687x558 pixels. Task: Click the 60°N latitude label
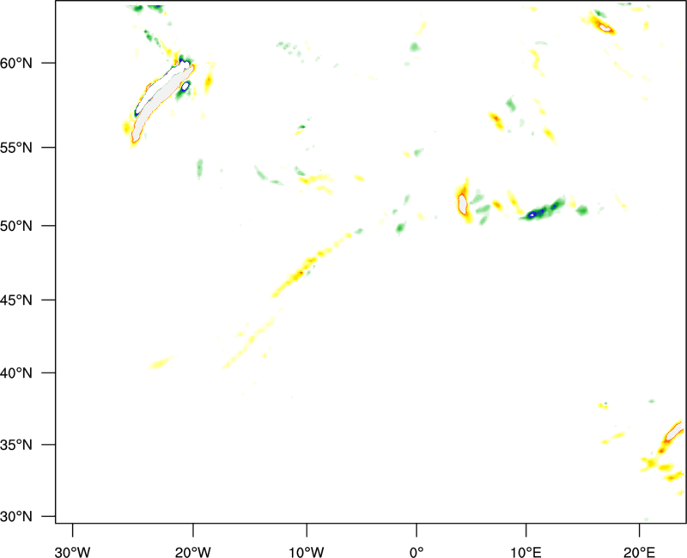[16, 64]
